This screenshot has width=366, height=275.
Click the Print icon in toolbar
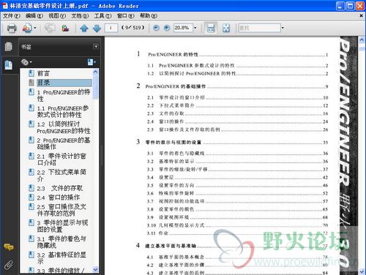pyautogui.click(x=12, y=28)
